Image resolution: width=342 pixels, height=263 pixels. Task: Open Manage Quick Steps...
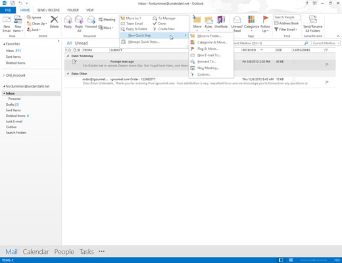tap(153, 41)
